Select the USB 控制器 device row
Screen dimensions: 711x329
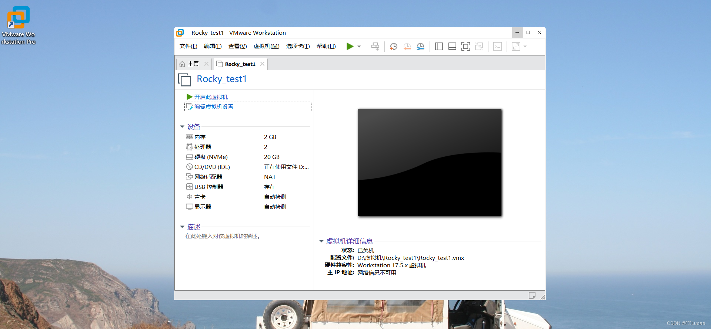(247, 187)
